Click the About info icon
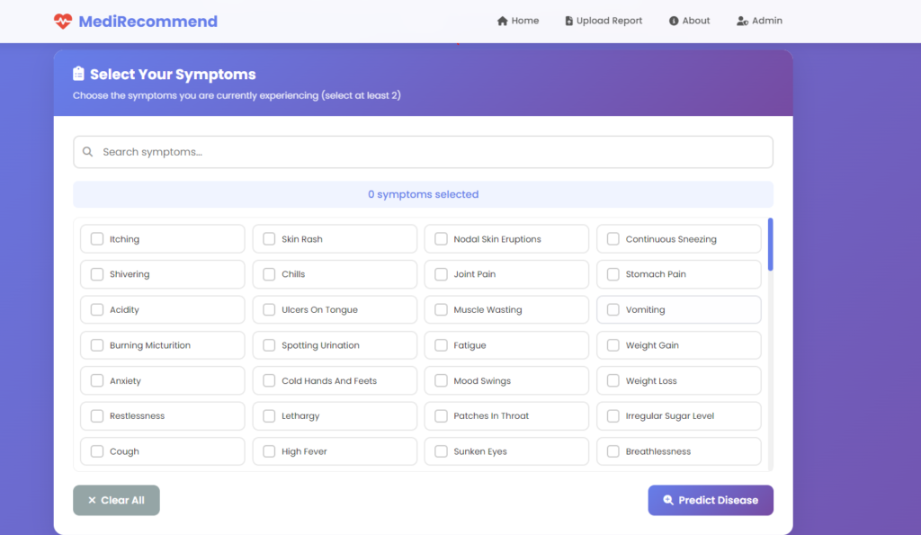Image resolution: width=921 pixels, height=535 pixels. pyautogui.click(x=675, y=20)
